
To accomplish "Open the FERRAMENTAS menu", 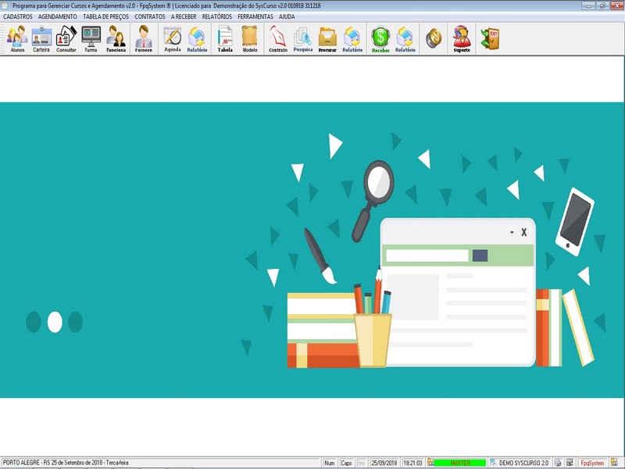I will pyautogui.click(x=255, y=16).
